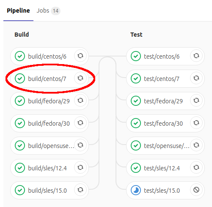The height and width of the screenshot is (207, 212).
Task: Retry the build/centos/7 job
Action: (80, 78)
